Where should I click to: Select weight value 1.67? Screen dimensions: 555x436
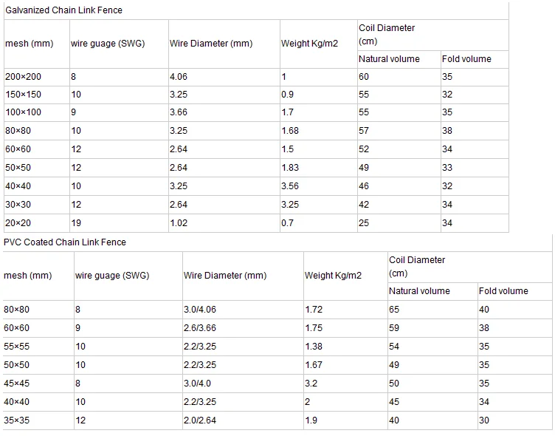[x=314, y=364]
